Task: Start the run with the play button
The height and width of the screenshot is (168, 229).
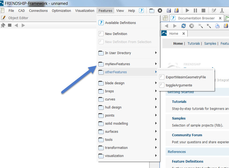Action: coord(187,10)
